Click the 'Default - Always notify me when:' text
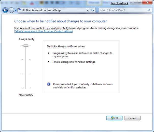 click(66, 46)
